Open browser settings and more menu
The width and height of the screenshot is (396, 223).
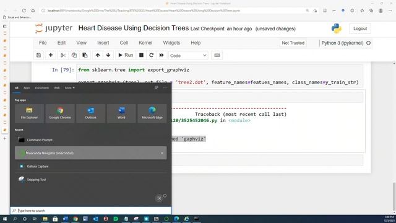click(x=390, y=11)
